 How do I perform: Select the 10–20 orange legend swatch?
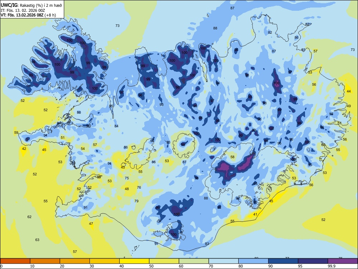pos(45,261)
